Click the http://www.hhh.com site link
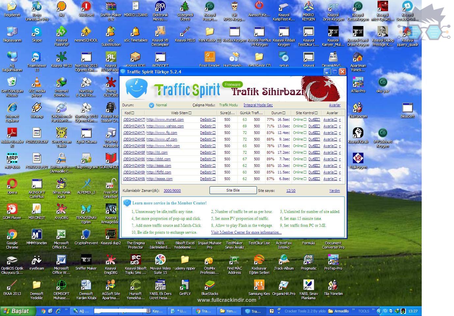 tap(163, 146)
